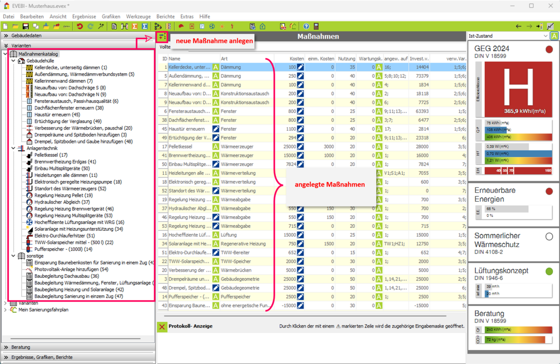Screen dimensions: 560x364
Task: Click the new measure (neue Maßnahme) icon
Action: click(x=161, y=36)
